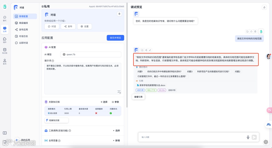Click the green avatar in the sidebar's top corner
Viewport: 272px width, 148px height.
pyautogui.click(x=5, y=7)
